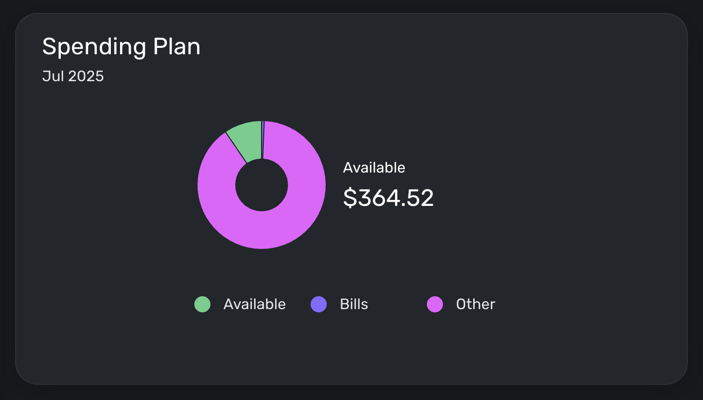
Task: Click the Available label beside the chart
Action: (x=374, y=168)
